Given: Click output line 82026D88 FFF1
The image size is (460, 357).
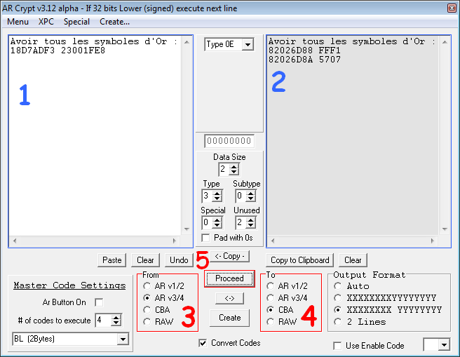Looking at the screenshot, I should click(x=304, y=50).
